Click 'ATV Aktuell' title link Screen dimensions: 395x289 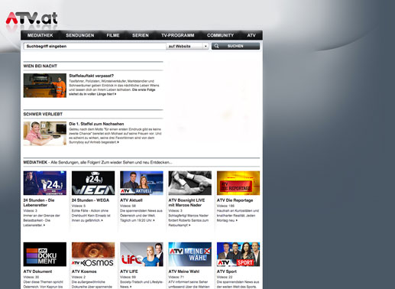[x=131, y=200]
